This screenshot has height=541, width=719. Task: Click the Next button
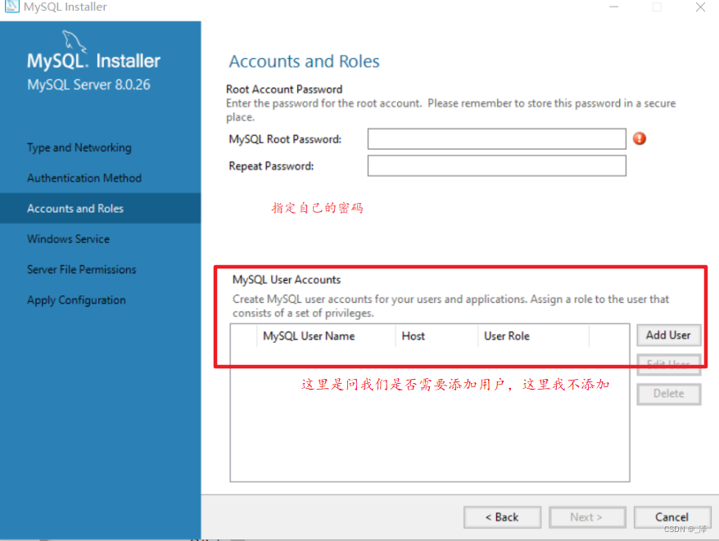coord(587,516)
